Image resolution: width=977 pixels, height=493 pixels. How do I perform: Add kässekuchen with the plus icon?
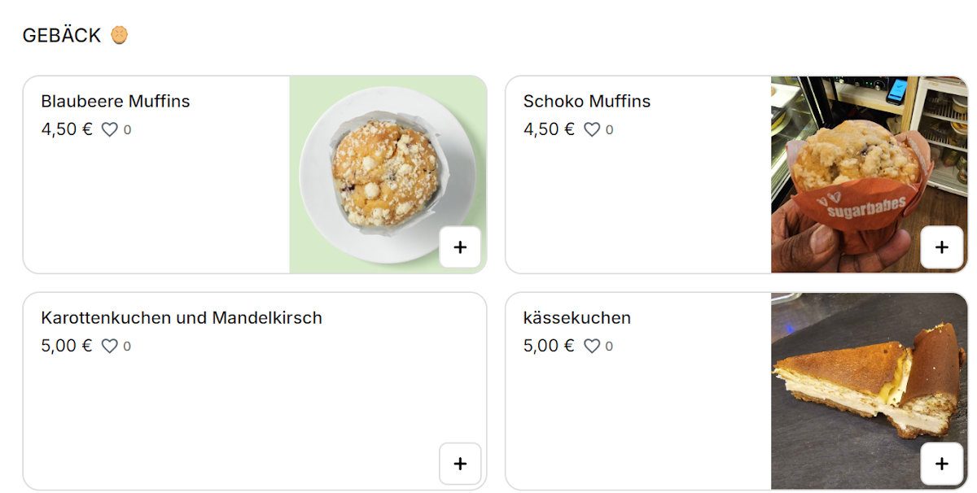[942, 464]
